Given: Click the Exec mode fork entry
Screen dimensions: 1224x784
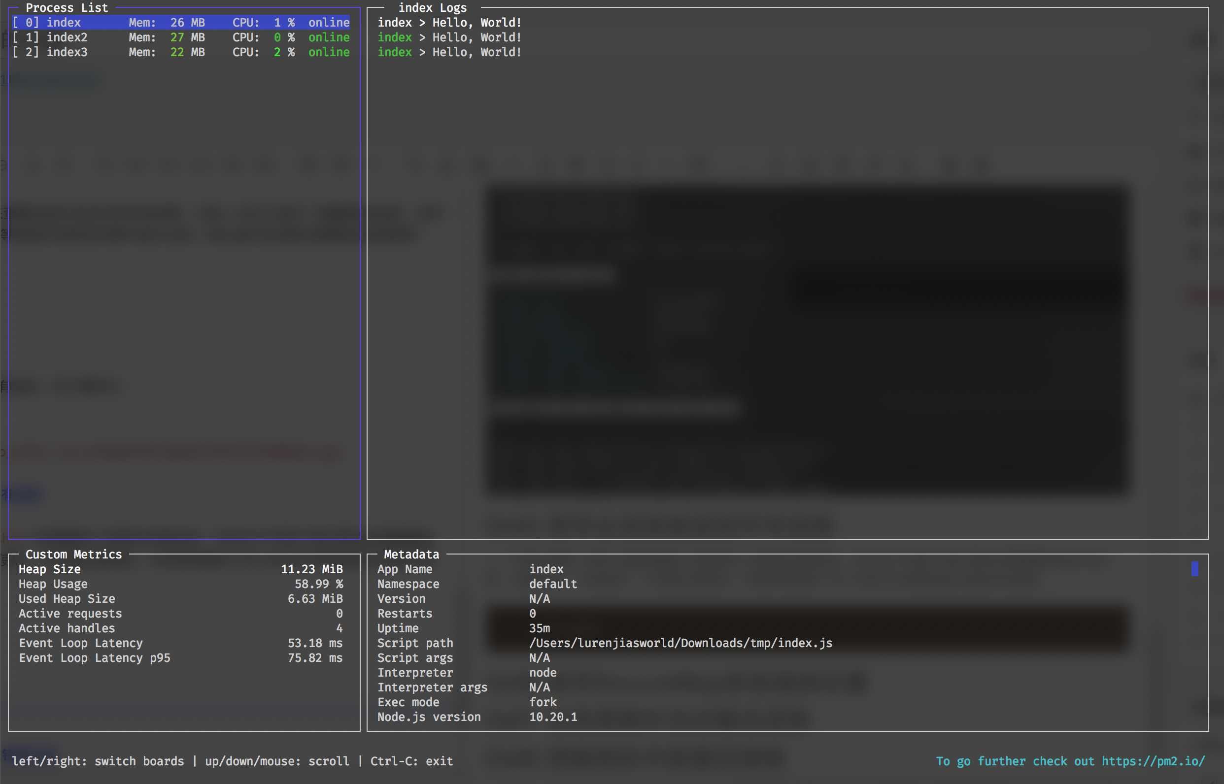Looking at the screenshot, I should 543,702.
